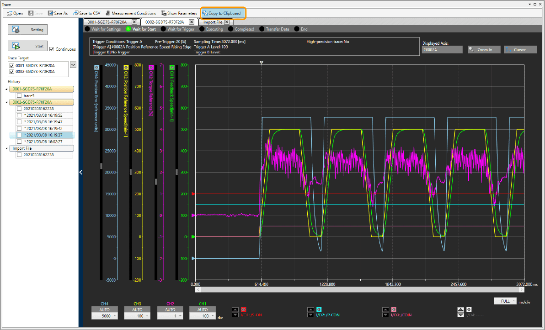Click the I/O1 /S-ON settings icon
The height and width of the screenshot is (330, 545).
(x=243, y=309)
